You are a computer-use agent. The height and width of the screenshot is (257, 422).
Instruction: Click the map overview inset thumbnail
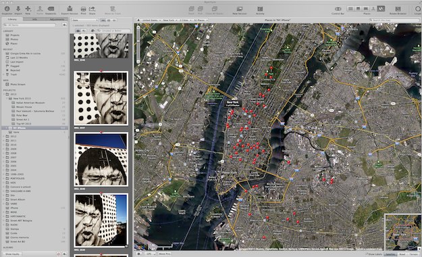[402, 232]
